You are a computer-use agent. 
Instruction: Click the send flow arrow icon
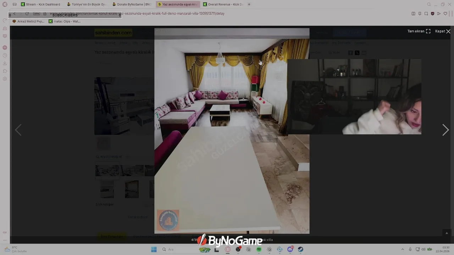pos(439,13)
